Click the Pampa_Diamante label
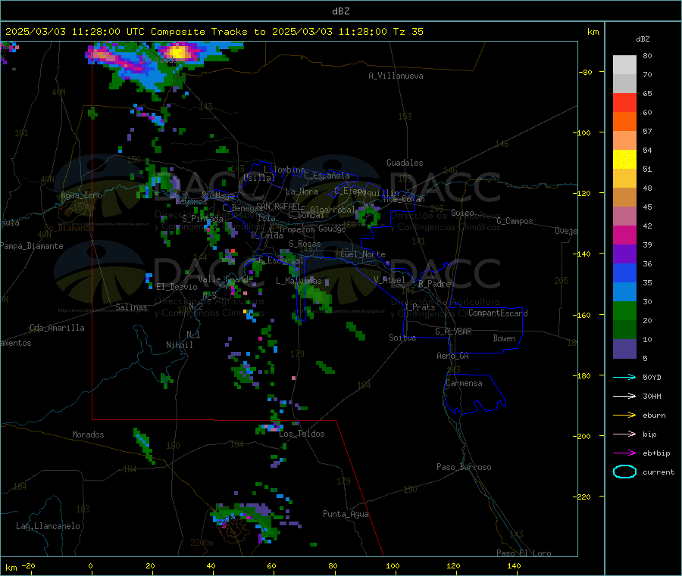 (x=32, y=246)
